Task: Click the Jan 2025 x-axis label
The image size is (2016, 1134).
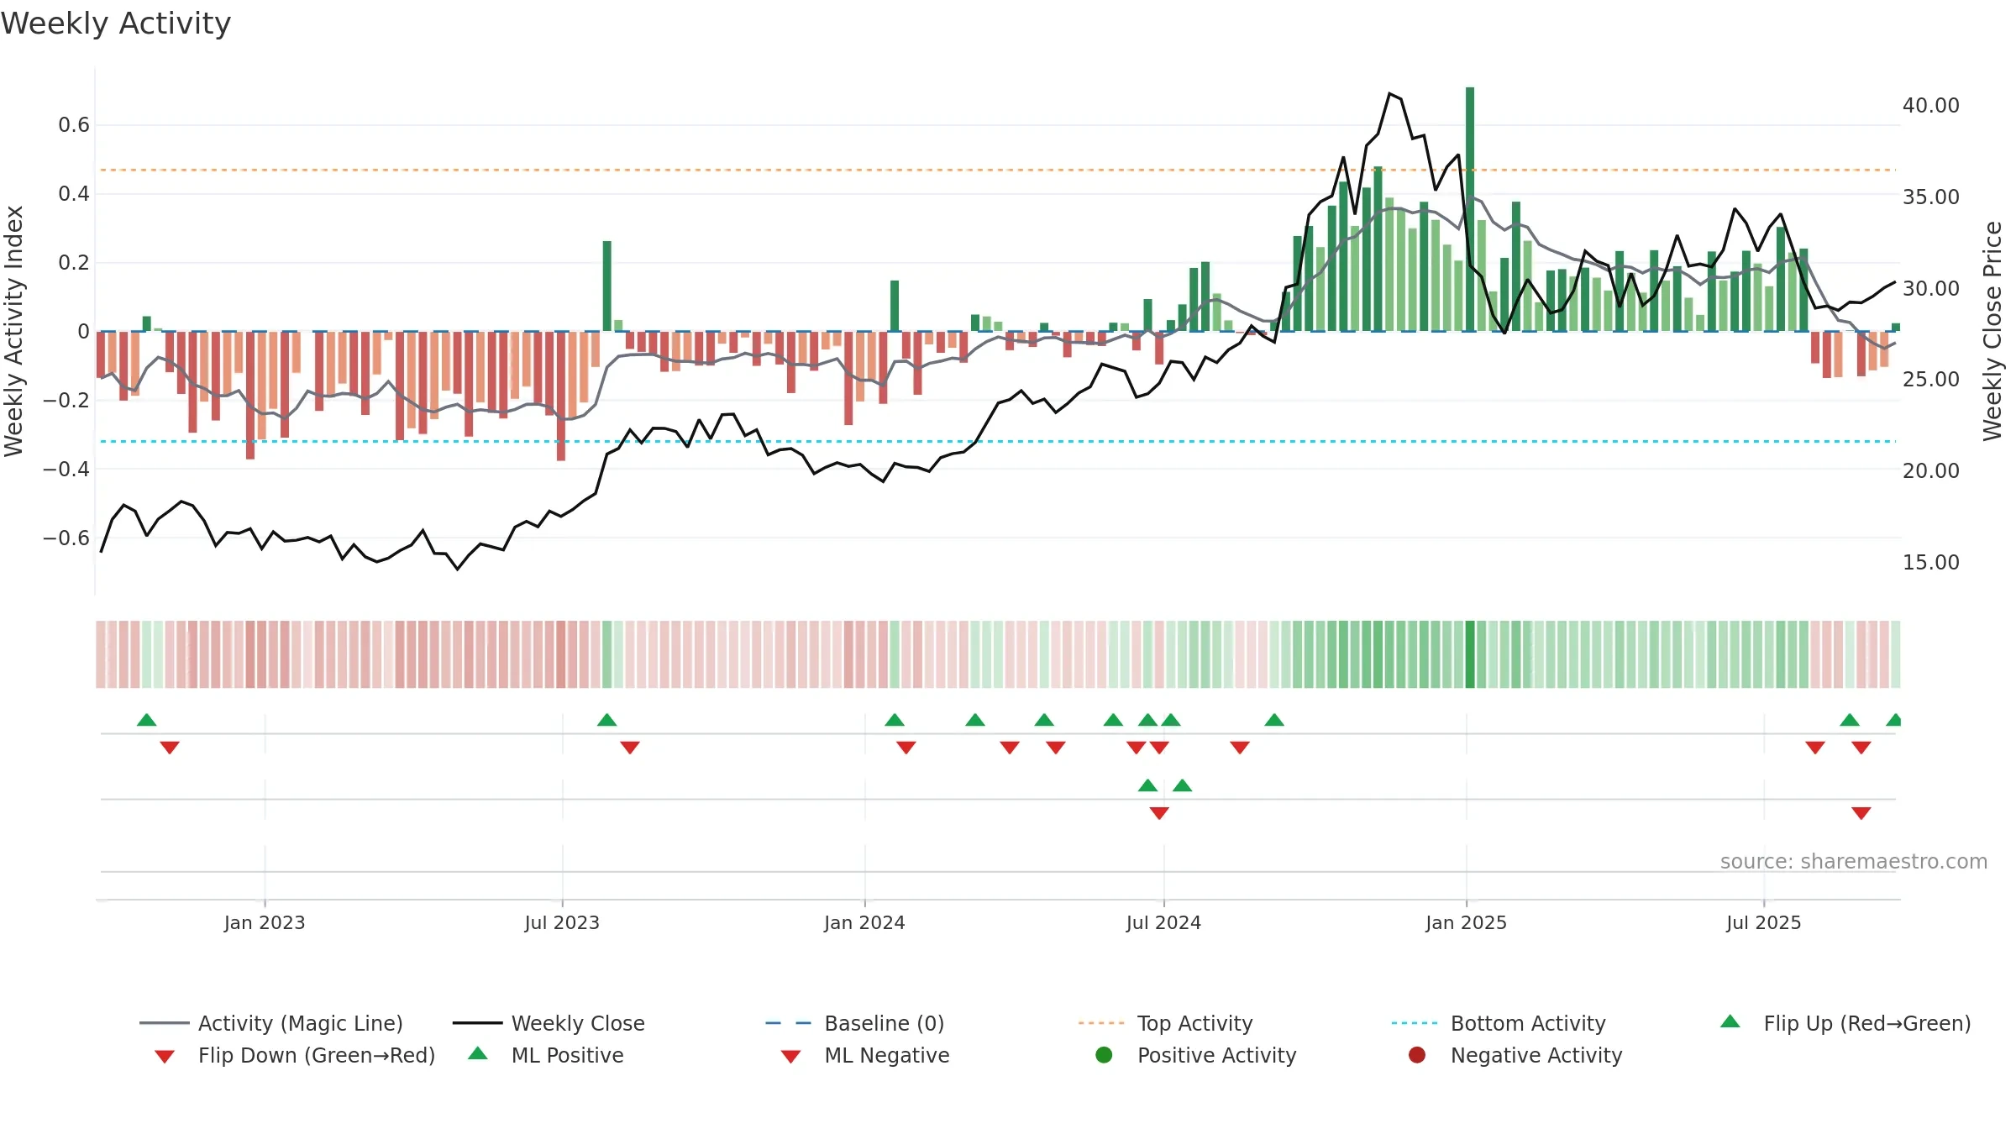Action: click(x=1466, y=922)
